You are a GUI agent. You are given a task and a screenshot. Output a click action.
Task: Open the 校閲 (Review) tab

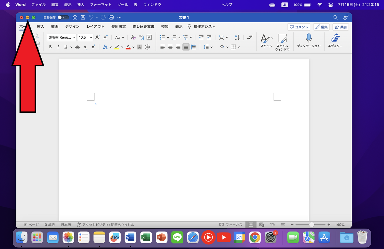pos(164,27)
